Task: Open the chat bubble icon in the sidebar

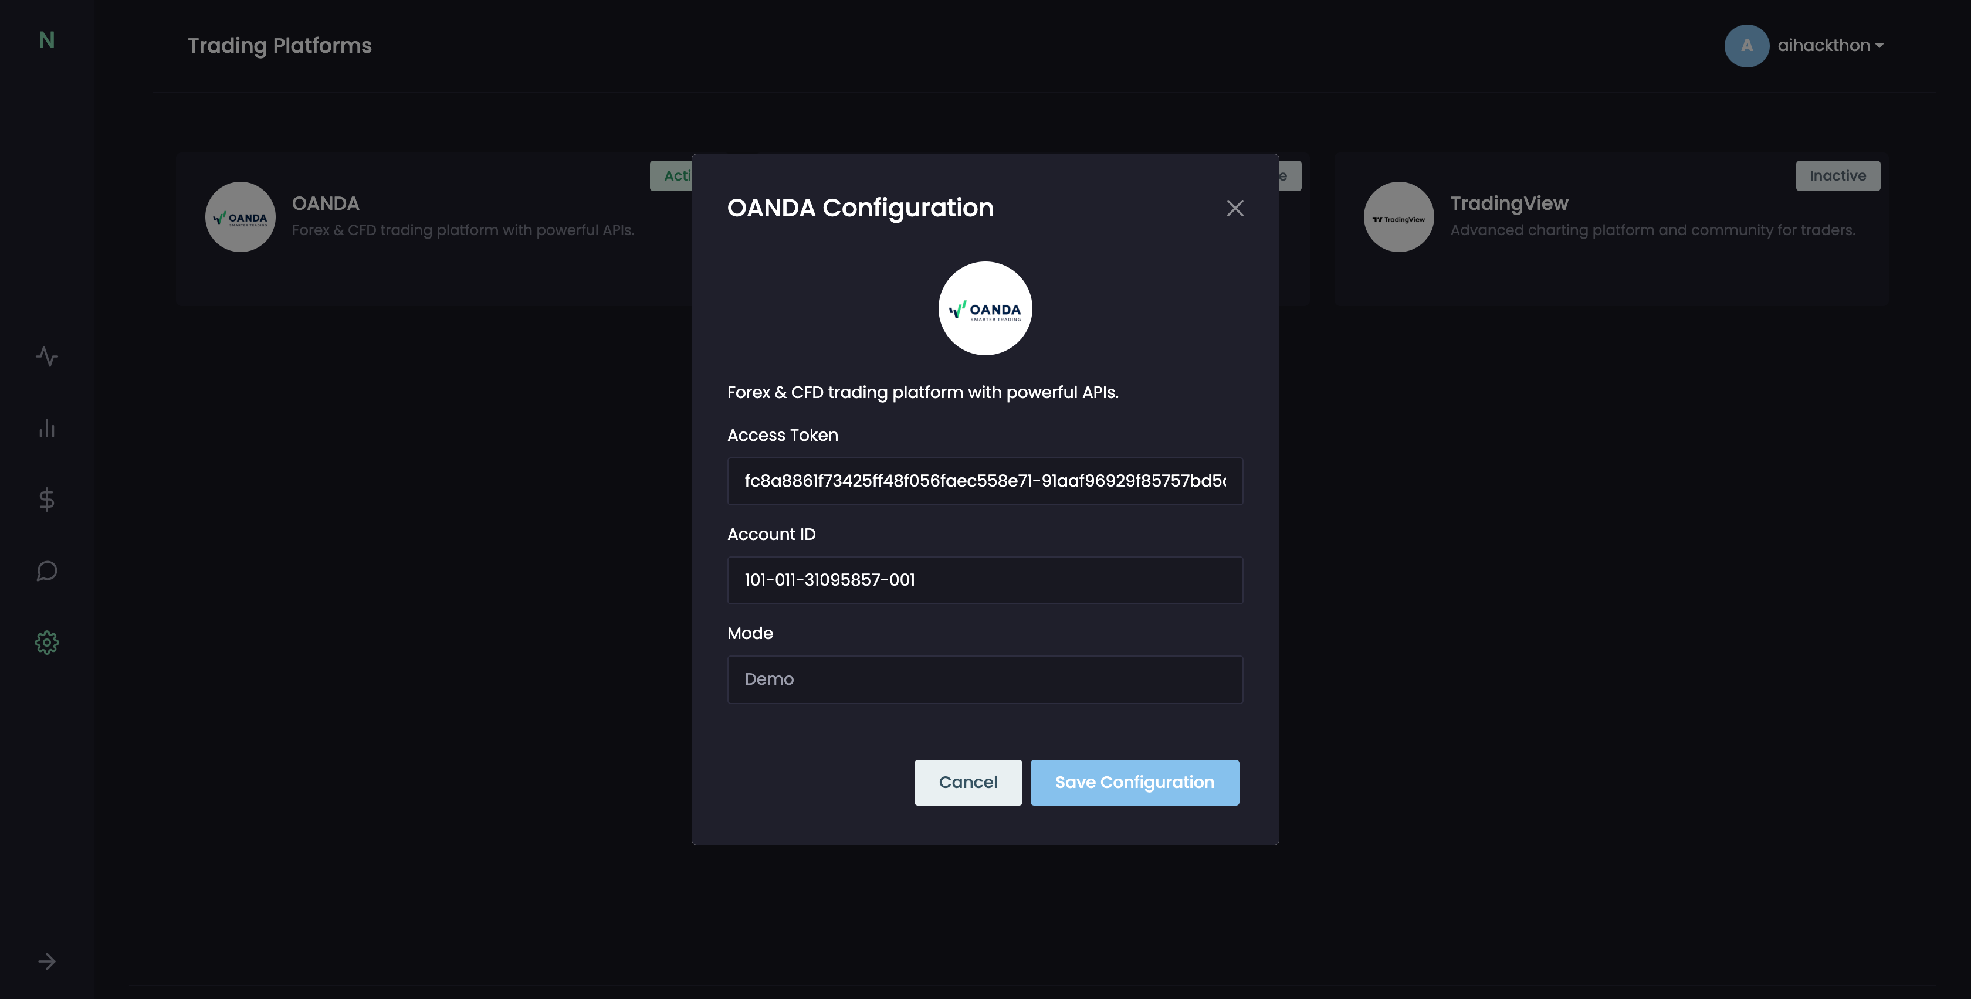Action: (x=47, y=570)
